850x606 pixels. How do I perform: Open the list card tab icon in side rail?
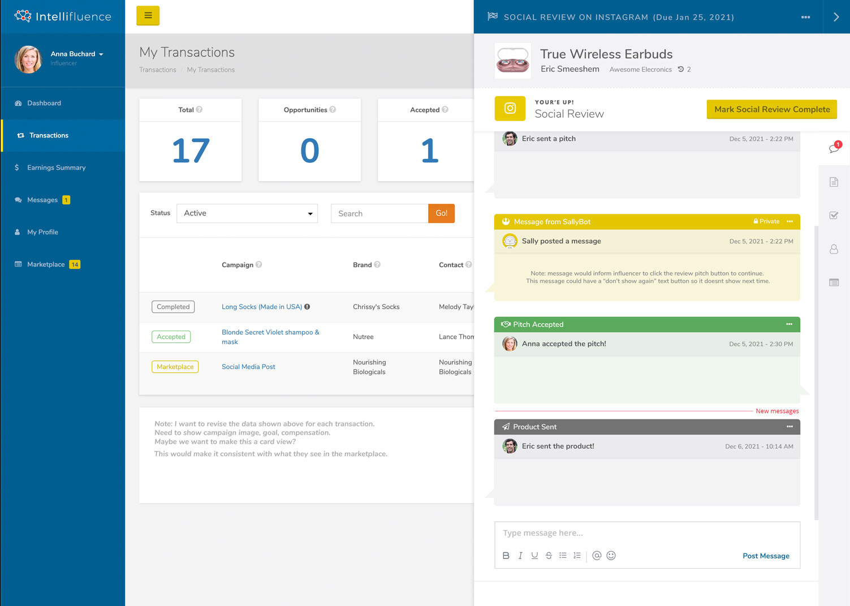(x=834, y=282)
